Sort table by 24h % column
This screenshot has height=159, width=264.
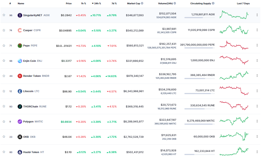click(x=96, y=3)
